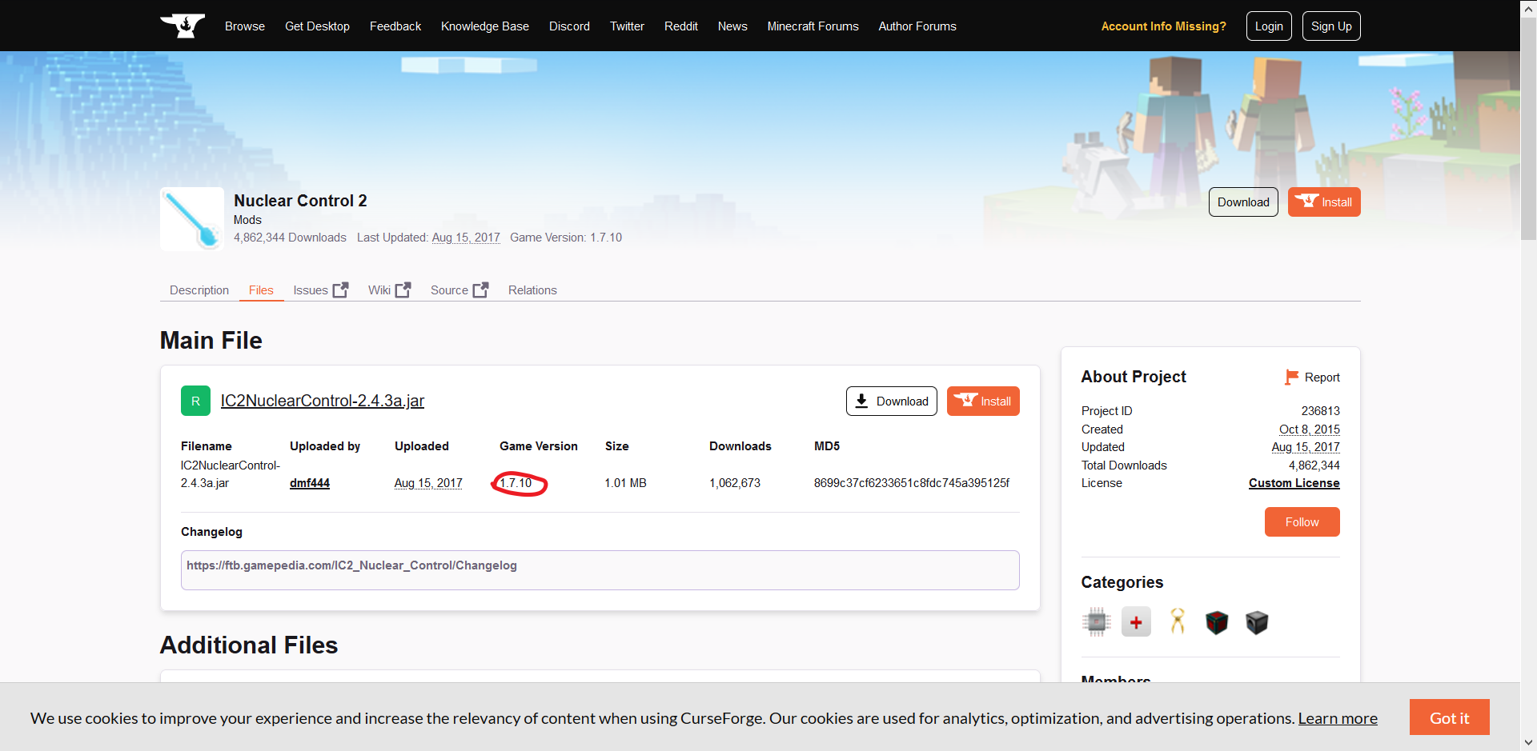Viewport: 1537px width, 751px height.
Task: Install the main file with the orange Install button
Action: pyautogui.click(x=983, y=401)
